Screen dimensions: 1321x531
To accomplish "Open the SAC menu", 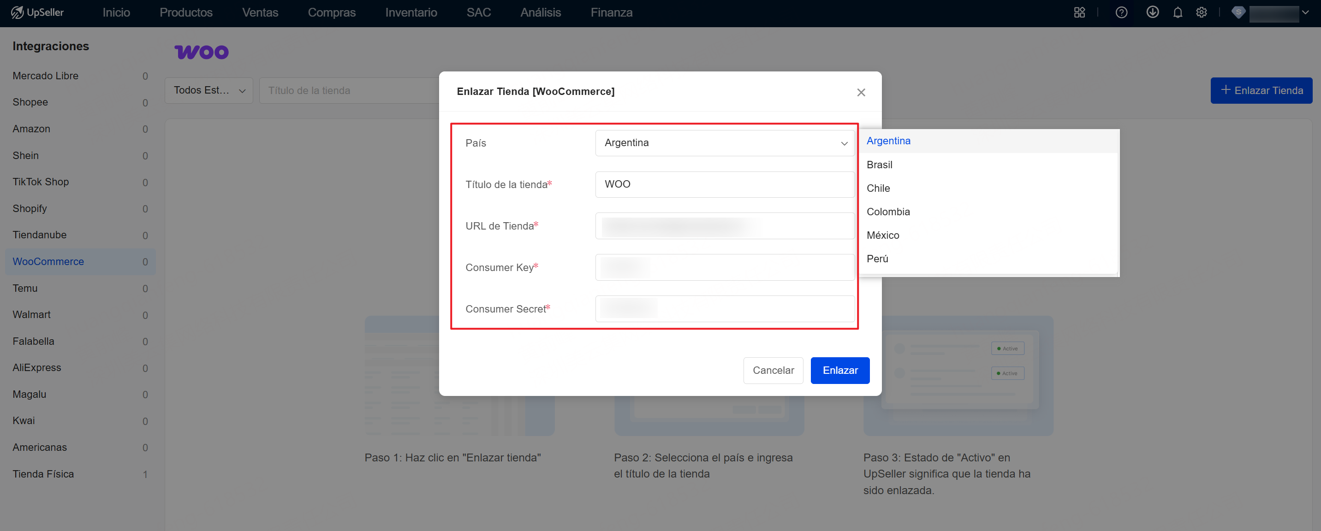I will [479, 12].
